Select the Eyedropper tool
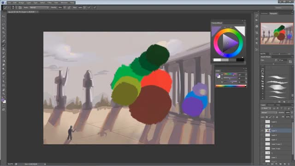295x166 pixels. 4,36
